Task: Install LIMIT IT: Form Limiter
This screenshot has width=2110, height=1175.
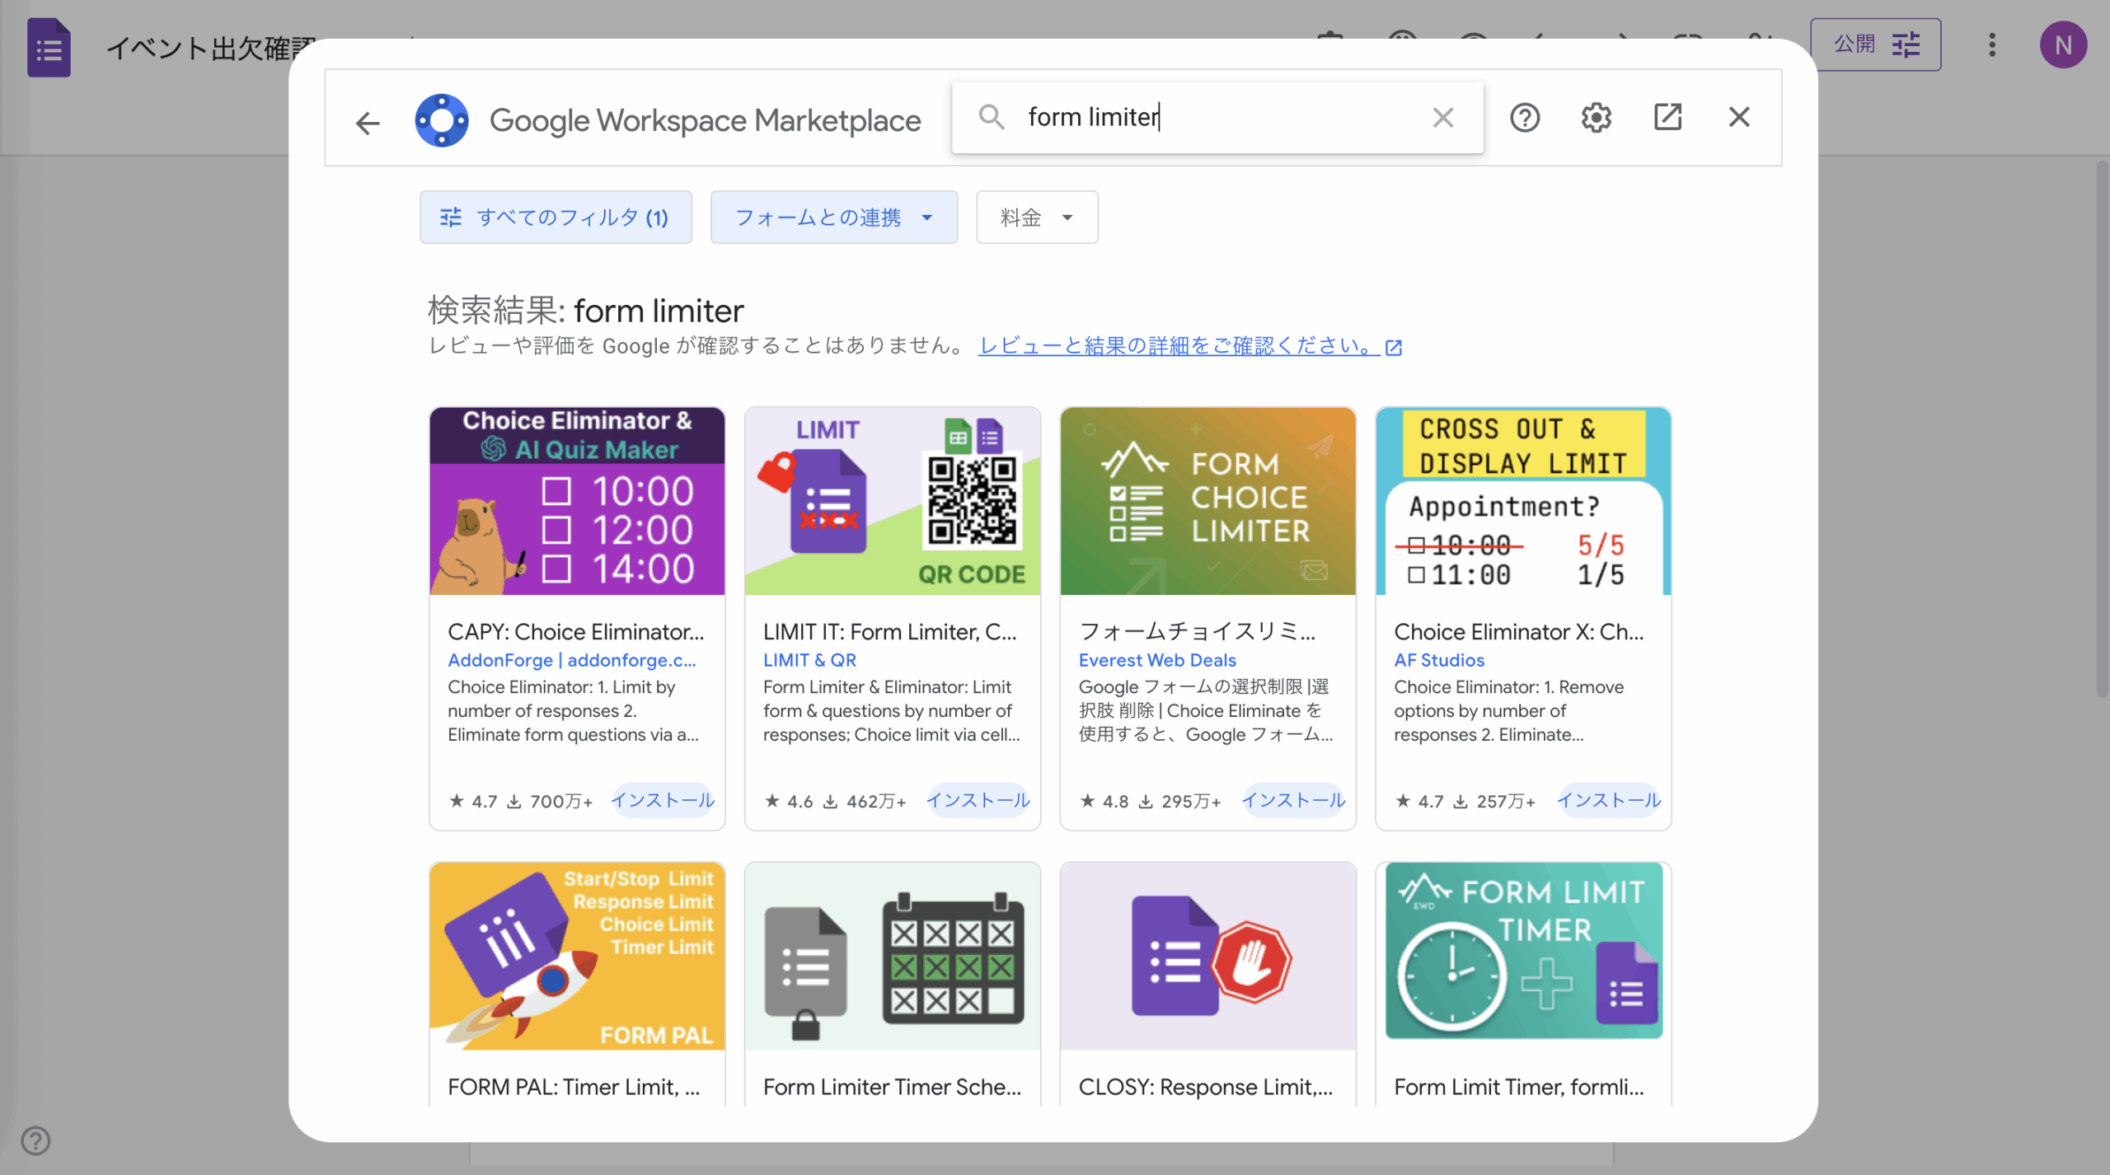Action: [x=978, y=800]
